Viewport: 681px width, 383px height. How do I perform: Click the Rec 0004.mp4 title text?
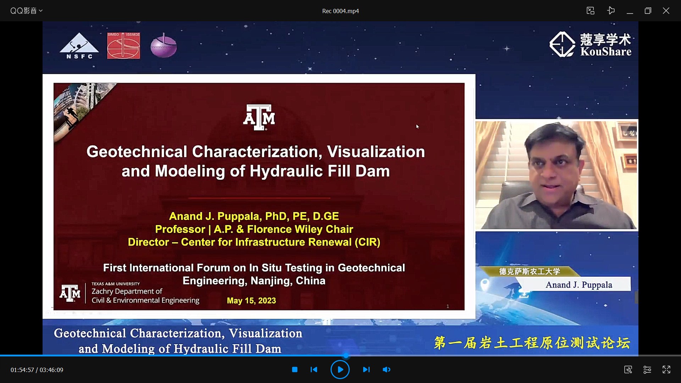pyautogui.click(x=340, y=11)
